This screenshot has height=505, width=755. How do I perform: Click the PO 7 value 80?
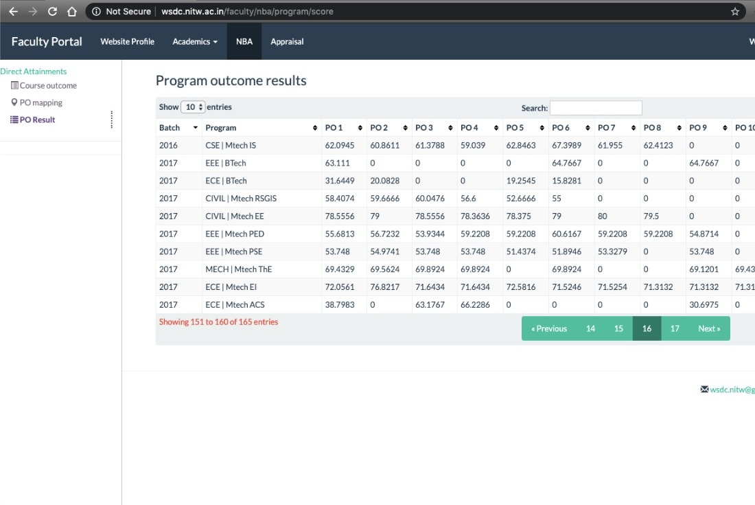603,216
